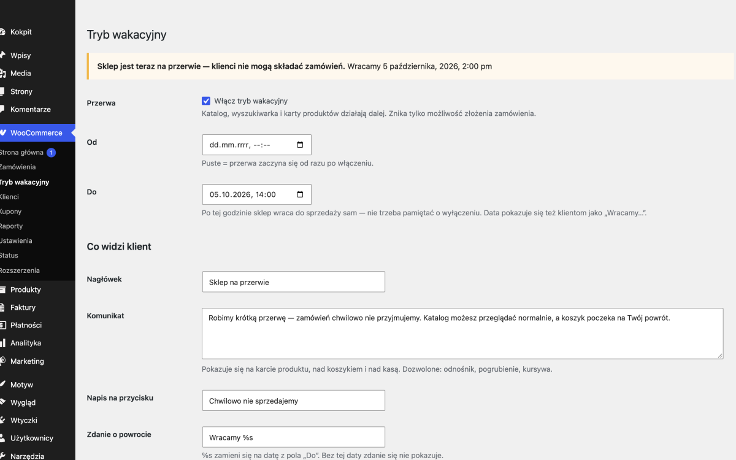Screen dimensions: 736x460
Task: Click the WooCommerce logo icon
Action: tap(2, 132)
